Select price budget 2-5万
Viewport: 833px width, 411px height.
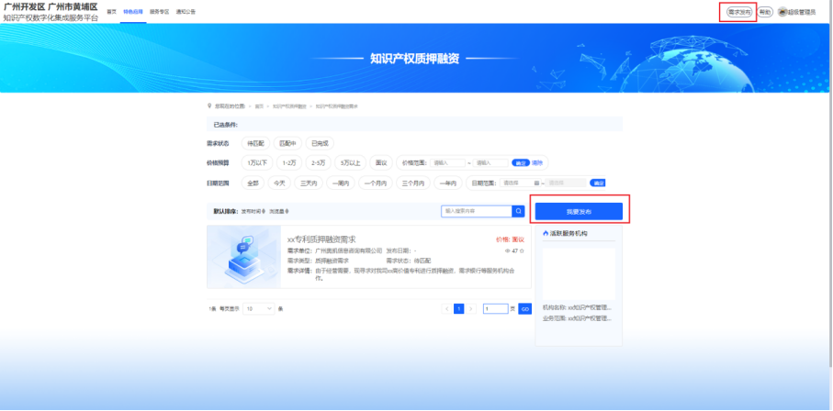coord(319,162)
